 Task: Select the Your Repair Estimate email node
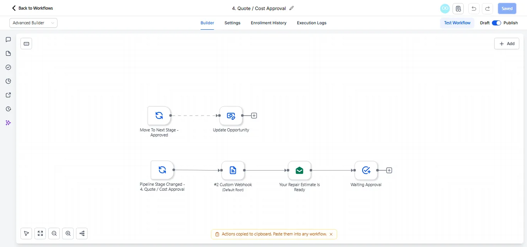[x=299, y=170]
